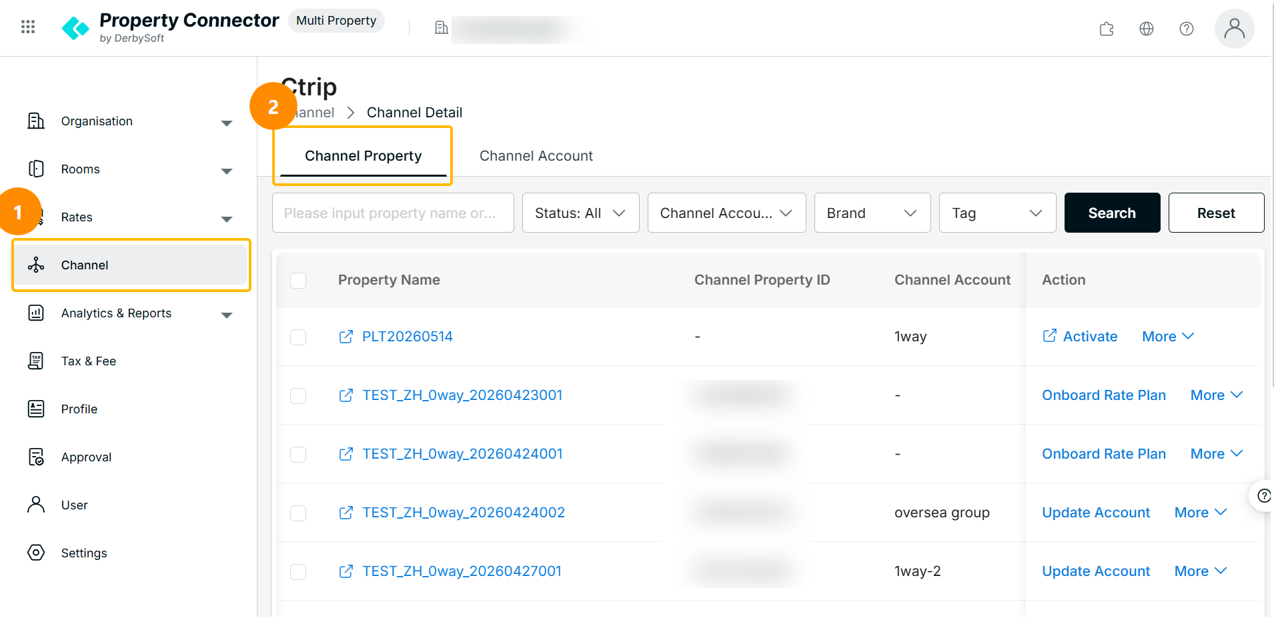Expand the Analytics & Reports menu arrow
This screenshot has width=1274, height=618.
tap(227, 315)
